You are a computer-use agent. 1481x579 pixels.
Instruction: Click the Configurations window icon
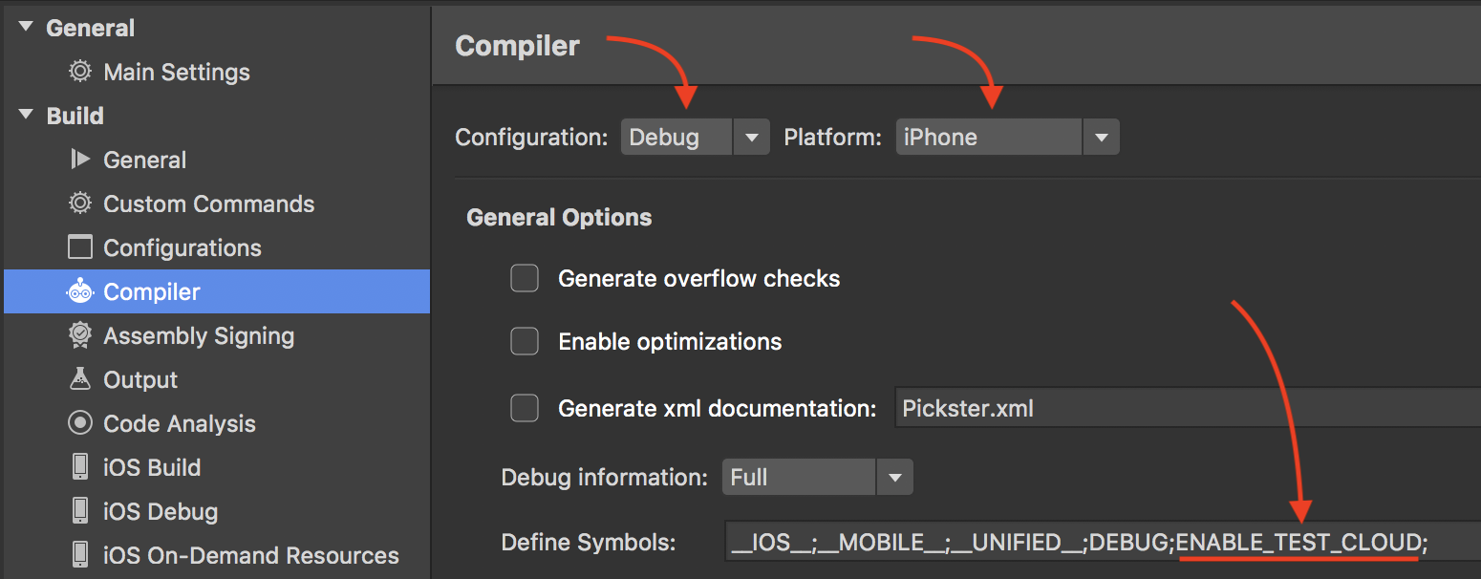coord(80,247)
